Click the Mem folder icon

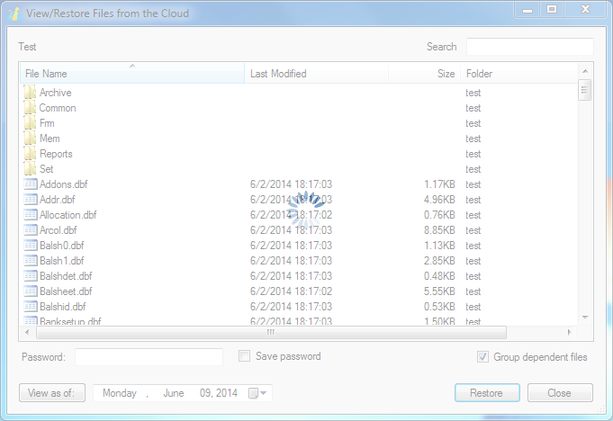(30, 139)
